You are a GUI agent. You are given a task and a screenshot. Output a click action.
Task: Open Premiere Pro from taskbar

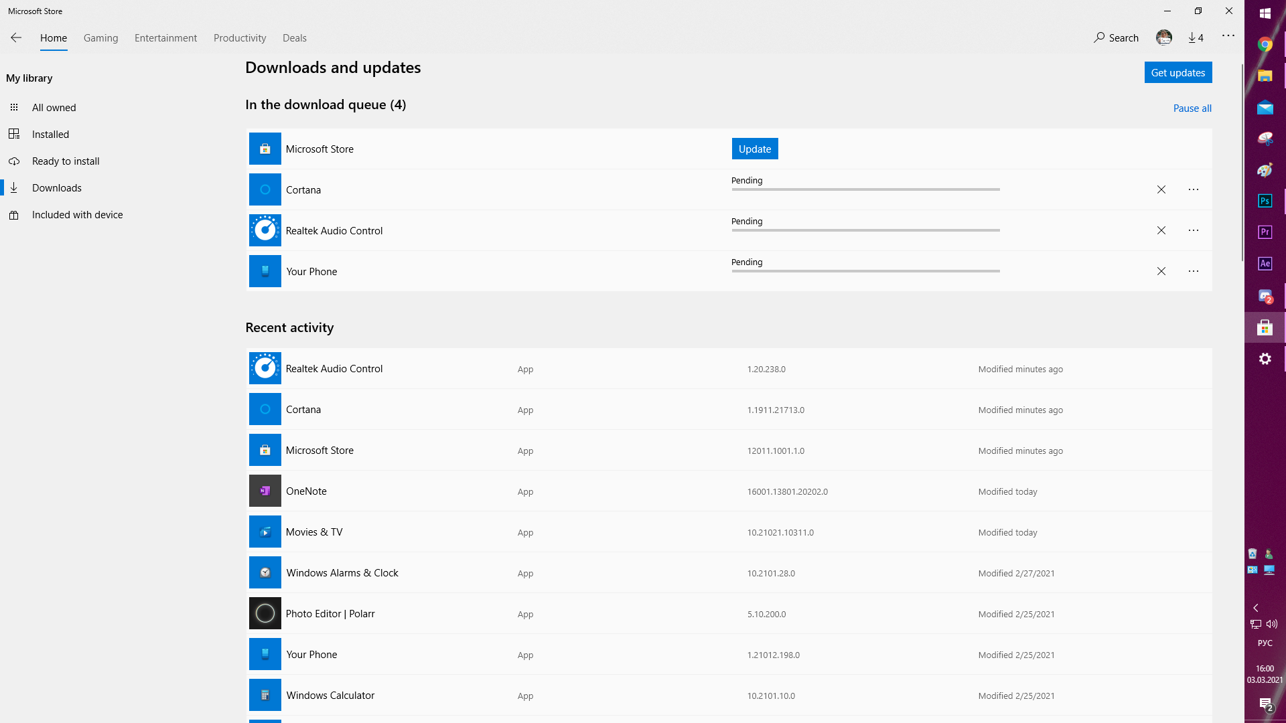point(1265,232)
